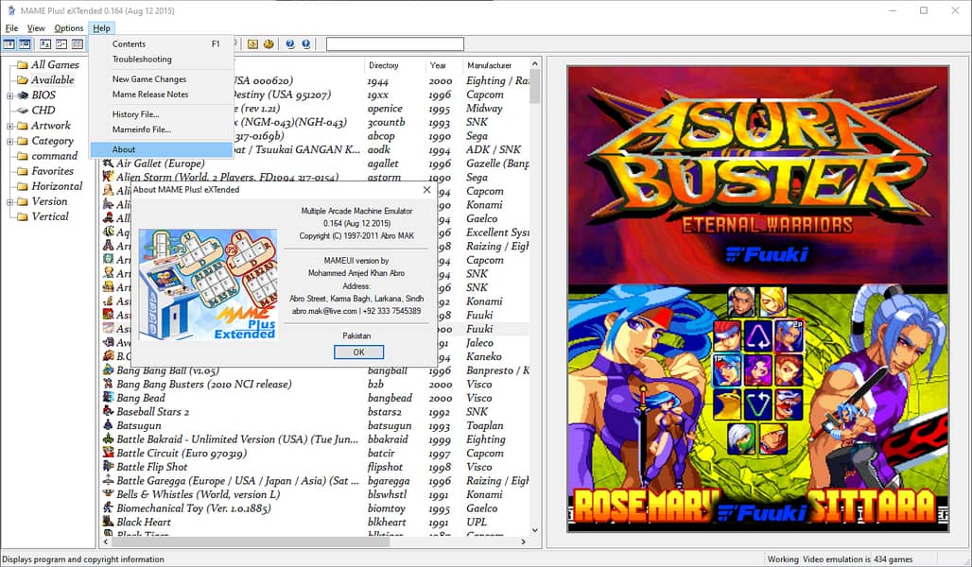Click the Bang Bang Busters game icon
Screen dimensions: 972x567
click(109, 384)
